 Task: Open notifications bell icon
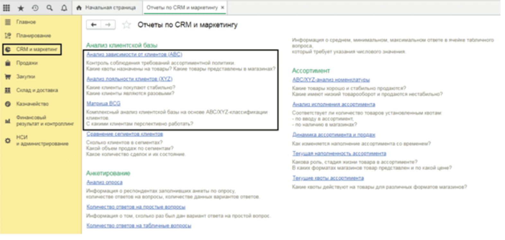[64, 8]
